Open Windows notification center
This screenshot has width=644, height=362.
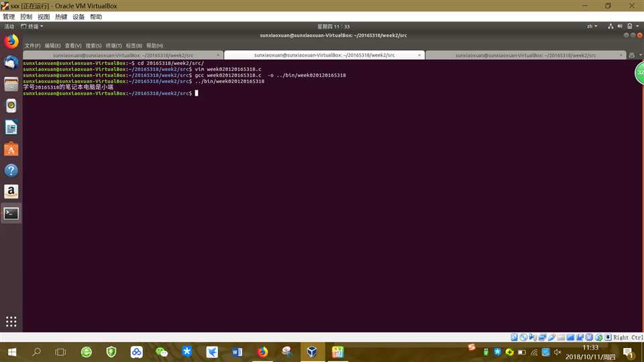628,352
